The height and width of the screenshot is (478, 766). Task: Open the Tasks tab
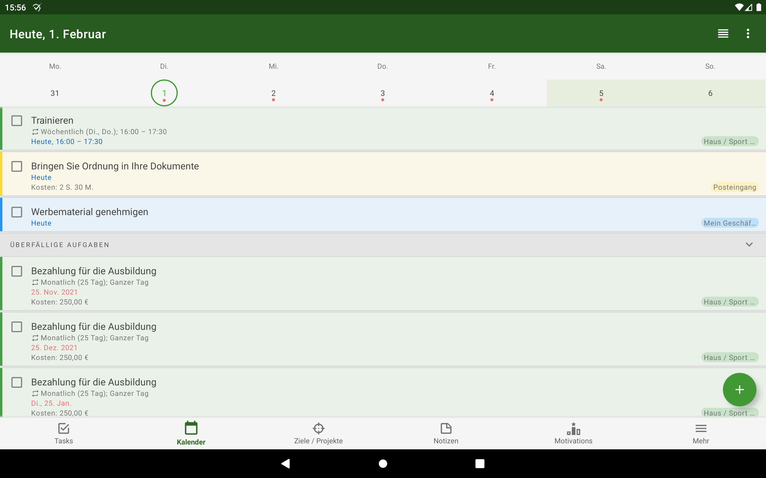point(64,433)
